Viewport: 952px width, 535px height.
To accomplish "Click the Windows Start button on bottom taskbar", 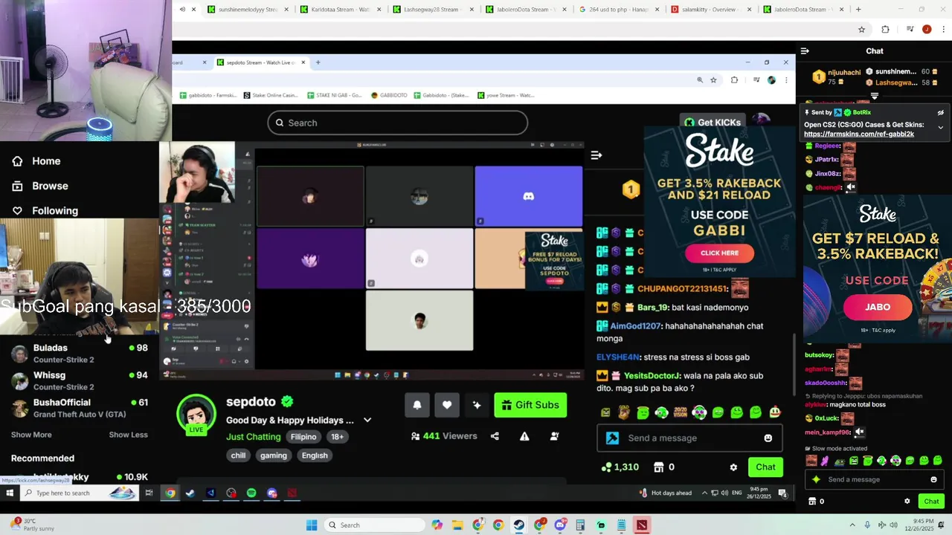I will 312,525.
